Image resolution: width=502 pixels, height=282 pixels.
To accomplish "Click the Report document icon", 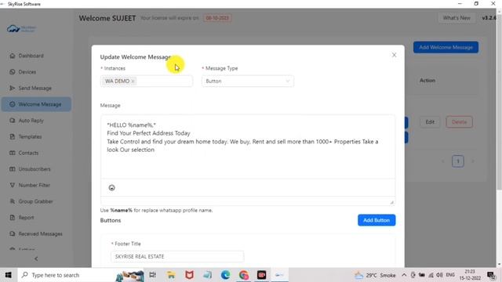I will [13, 218].
